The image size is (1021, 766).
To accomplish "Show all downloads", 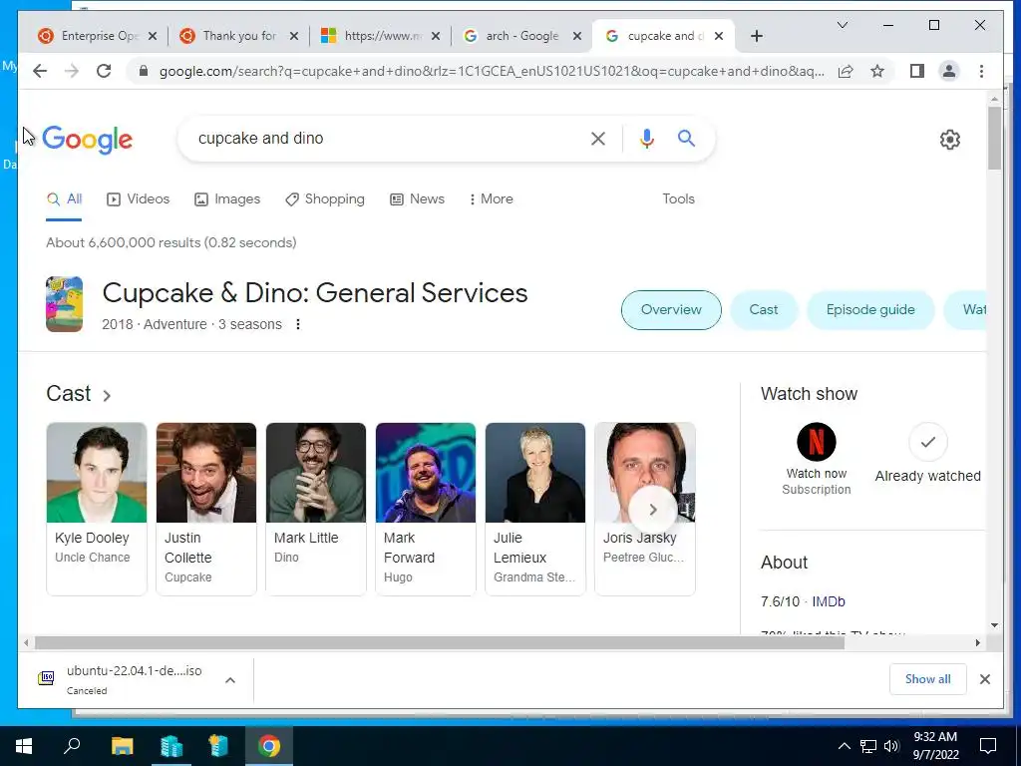I will (x=927, y=679).
